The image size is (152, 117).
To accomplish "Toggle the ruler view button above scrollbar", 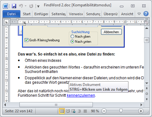I will 147,23.
